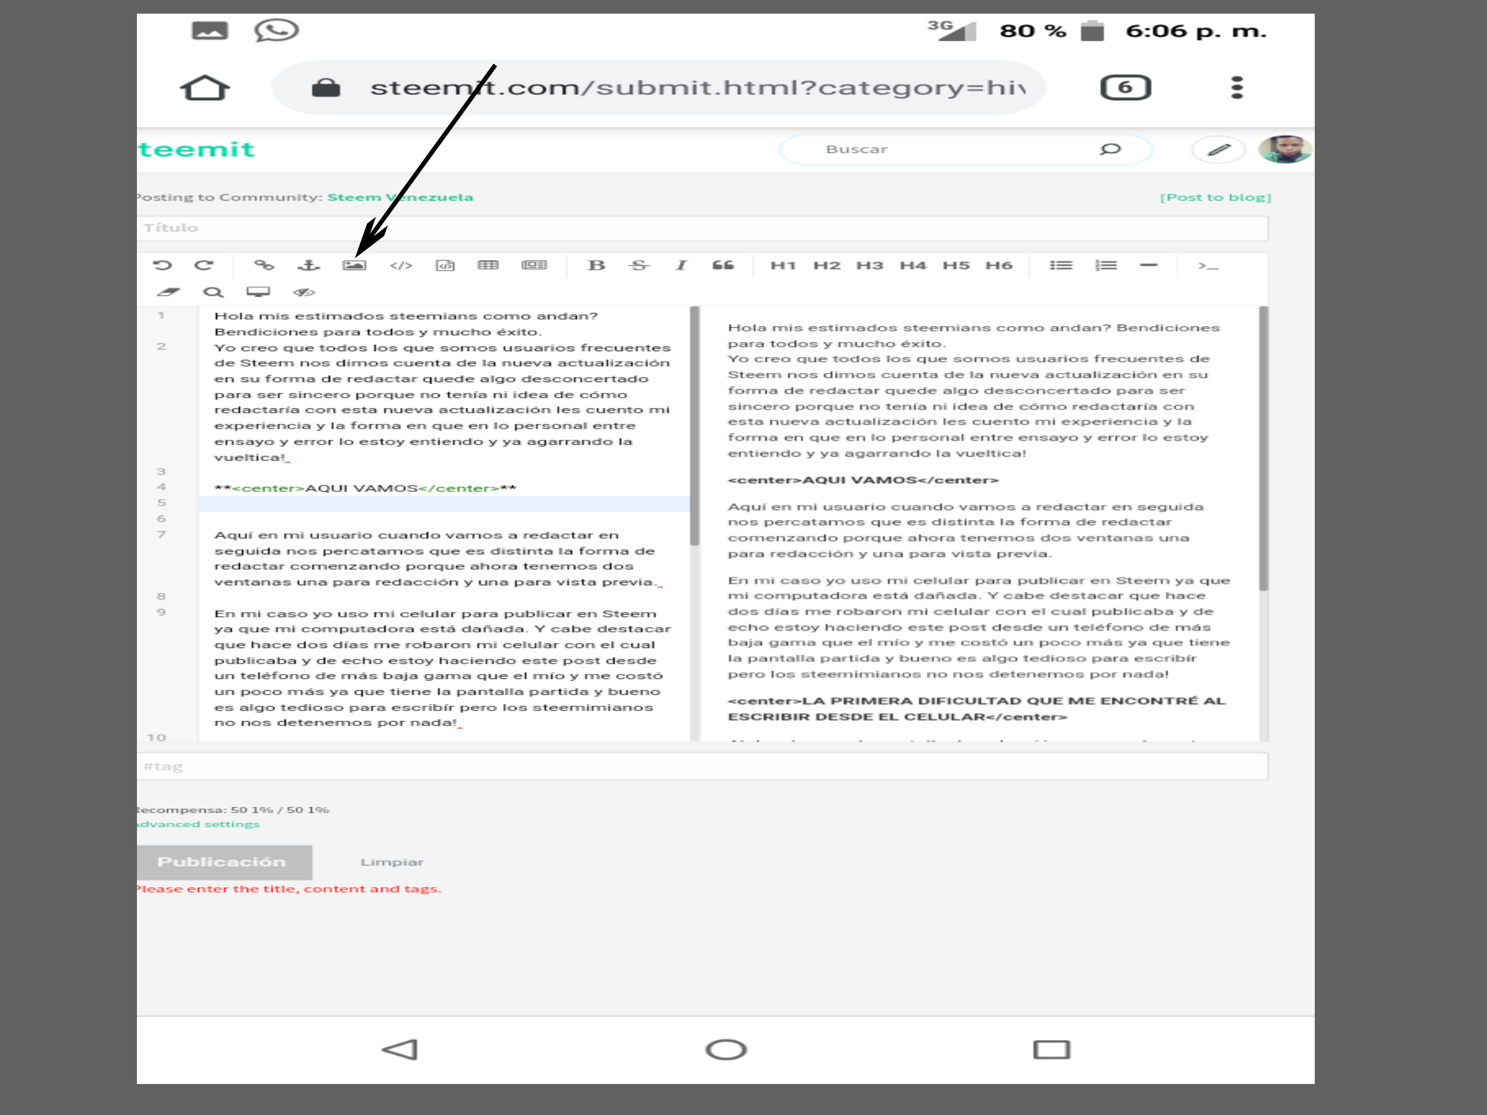
Task: Click the search magnifier in Buscar box
Action: [x=1110, y=149]
